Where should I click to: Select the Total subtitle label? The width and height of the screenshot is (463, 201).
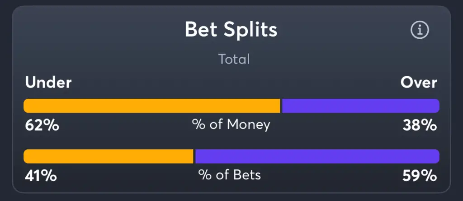[x=234, y=59]
